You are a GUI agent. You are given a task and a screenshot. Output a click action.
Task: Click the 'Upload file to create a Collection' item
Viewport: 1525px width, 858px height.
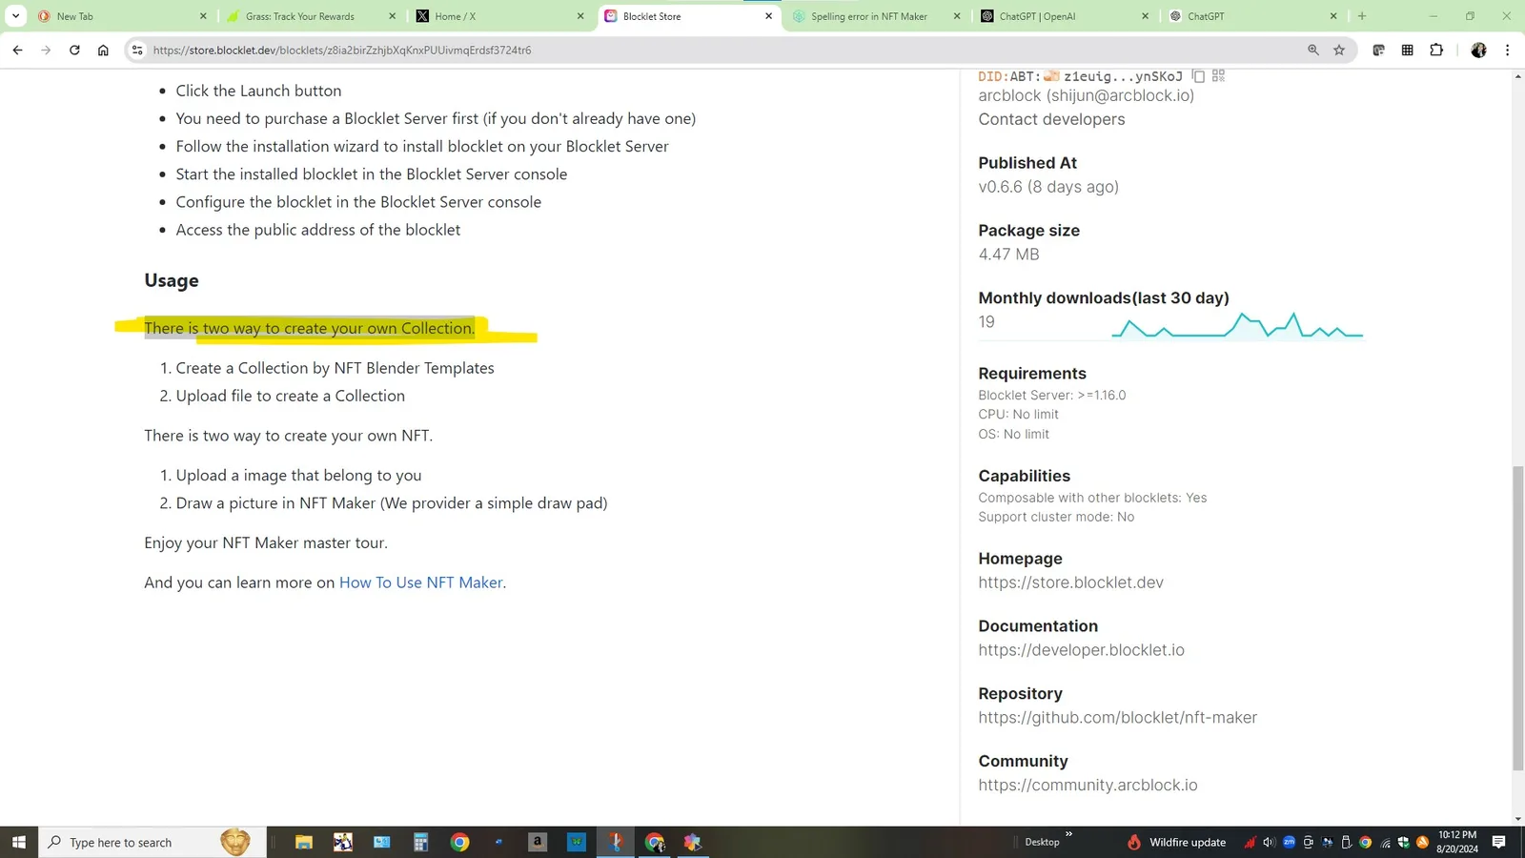pyautogui.click(x=290, y=396)
